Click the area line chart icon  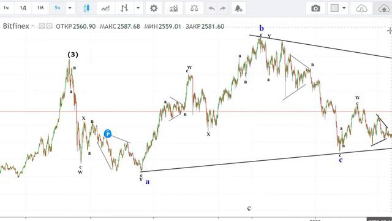point(105,8)
